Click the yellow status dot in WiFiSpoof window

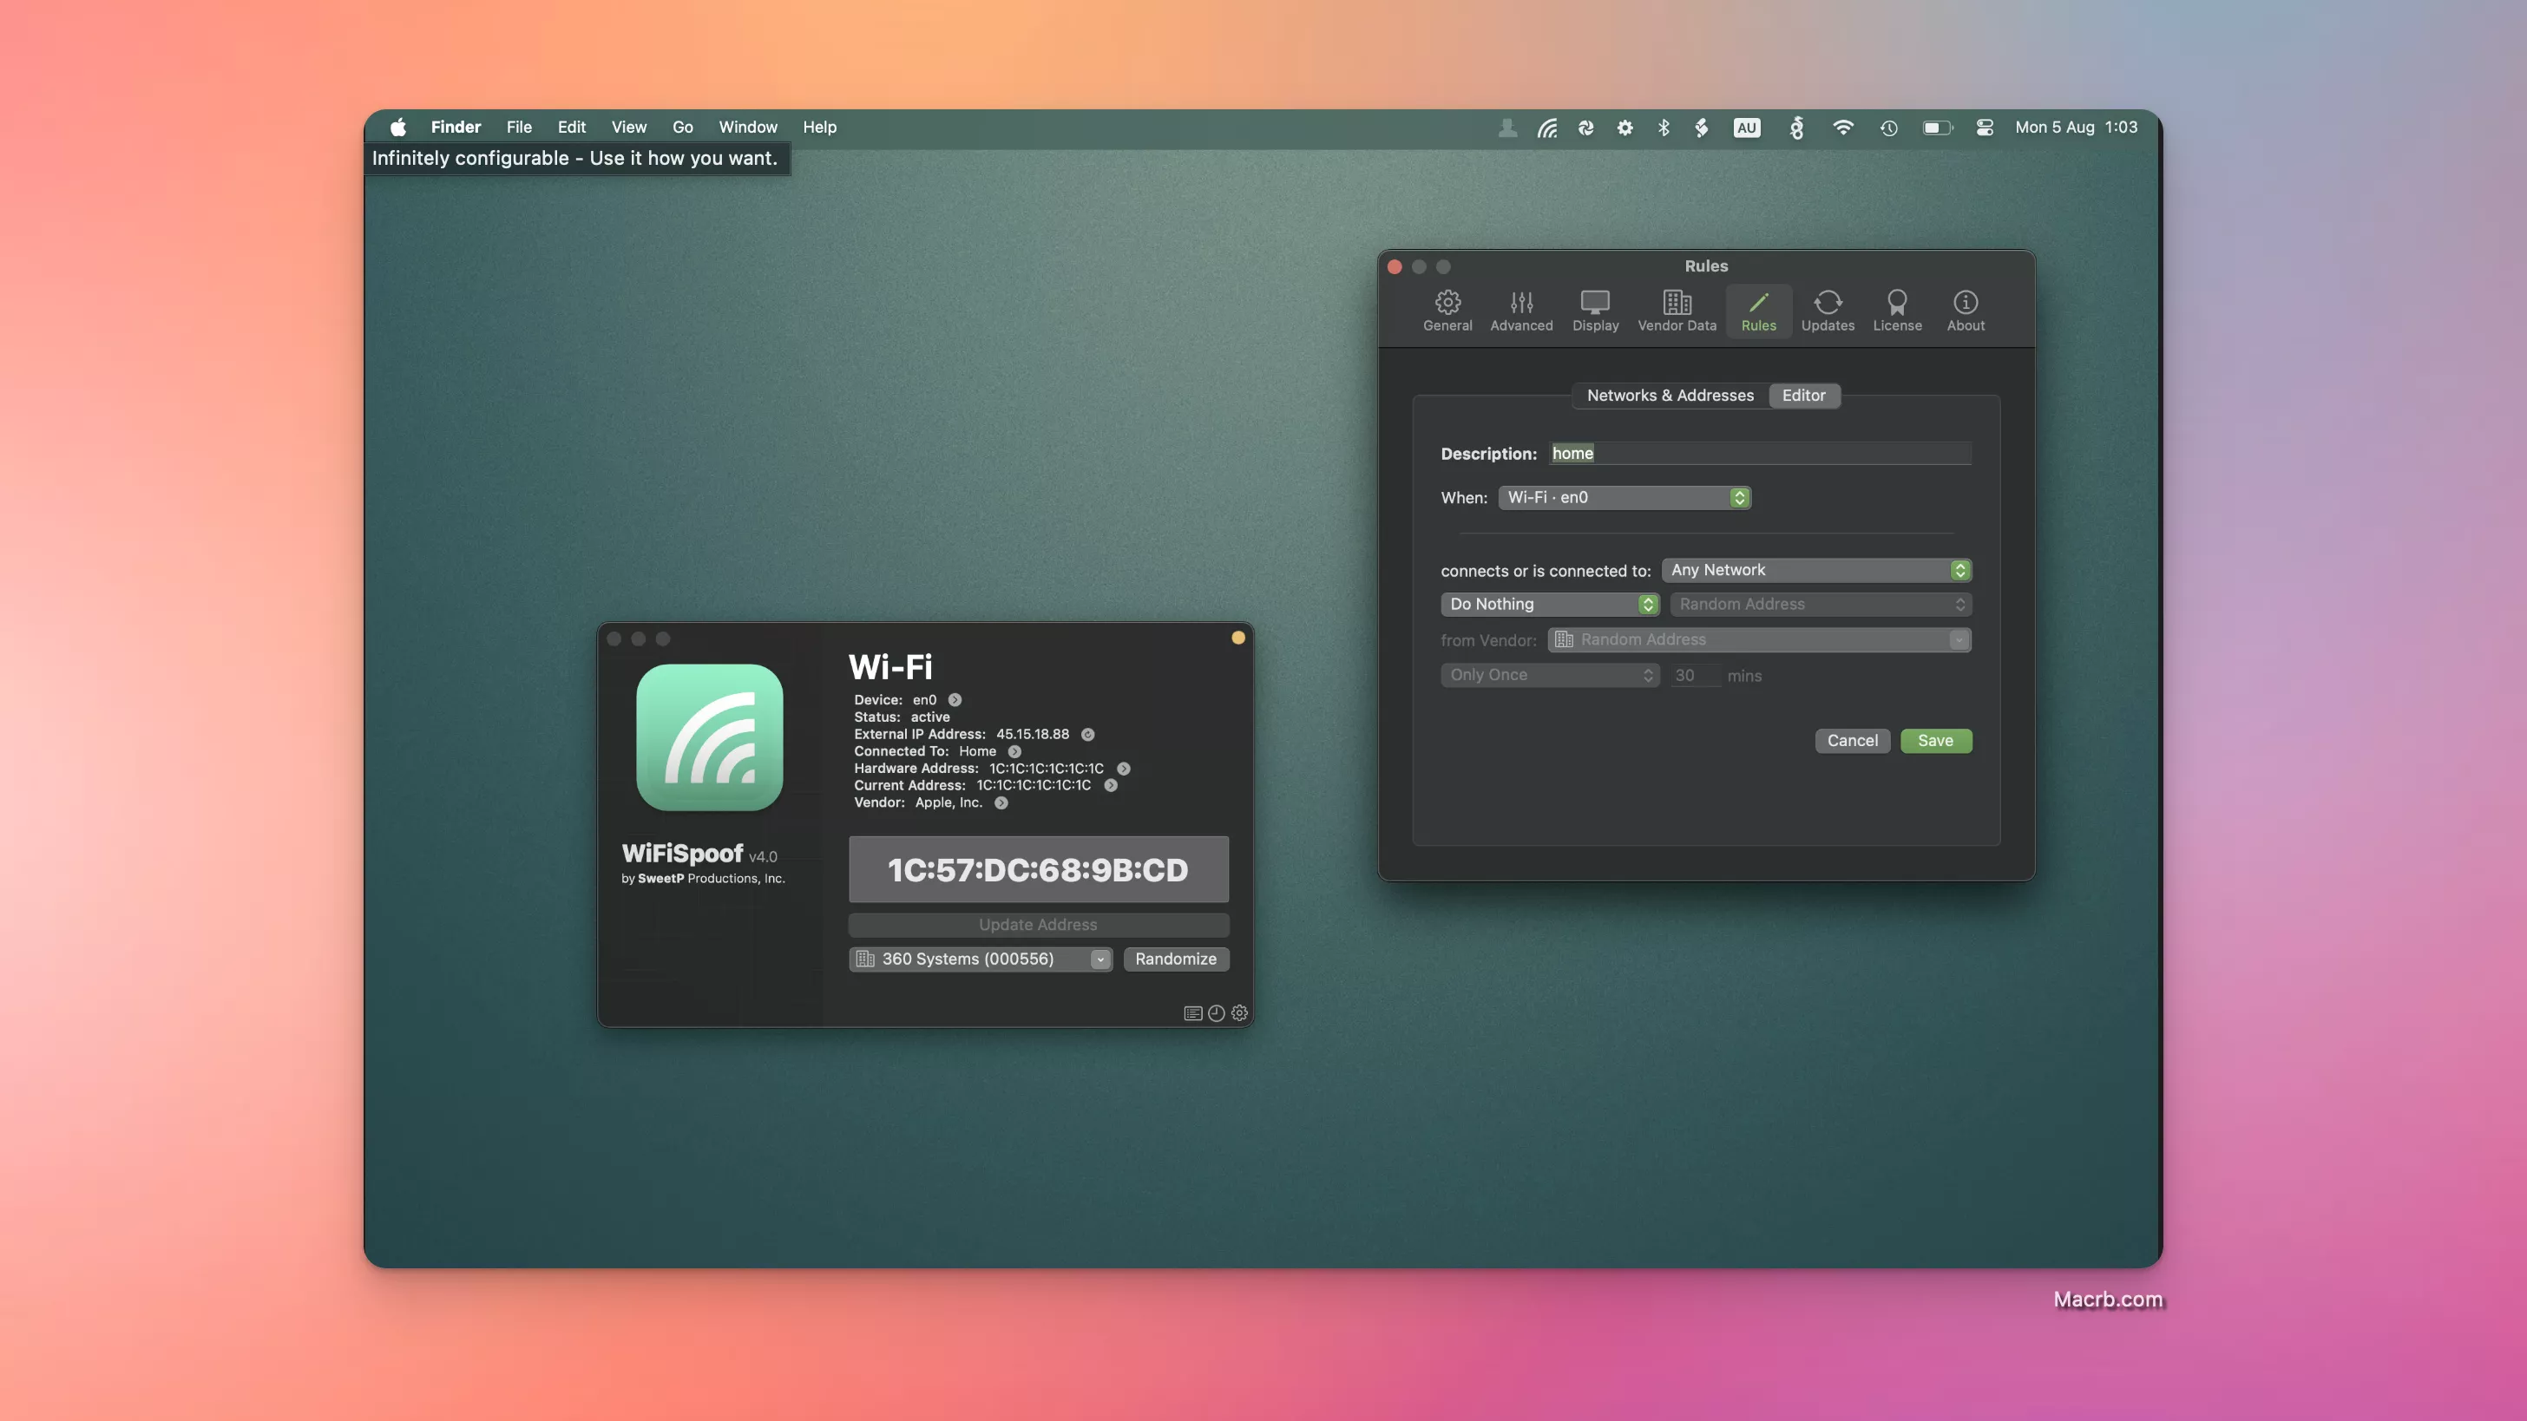(x=1238, y=638)
